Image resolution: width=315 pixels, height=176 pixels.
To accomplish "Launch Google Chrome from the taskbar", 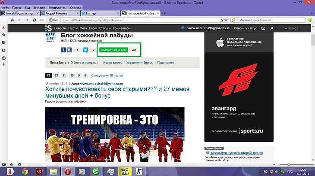I will click(25, 171).
